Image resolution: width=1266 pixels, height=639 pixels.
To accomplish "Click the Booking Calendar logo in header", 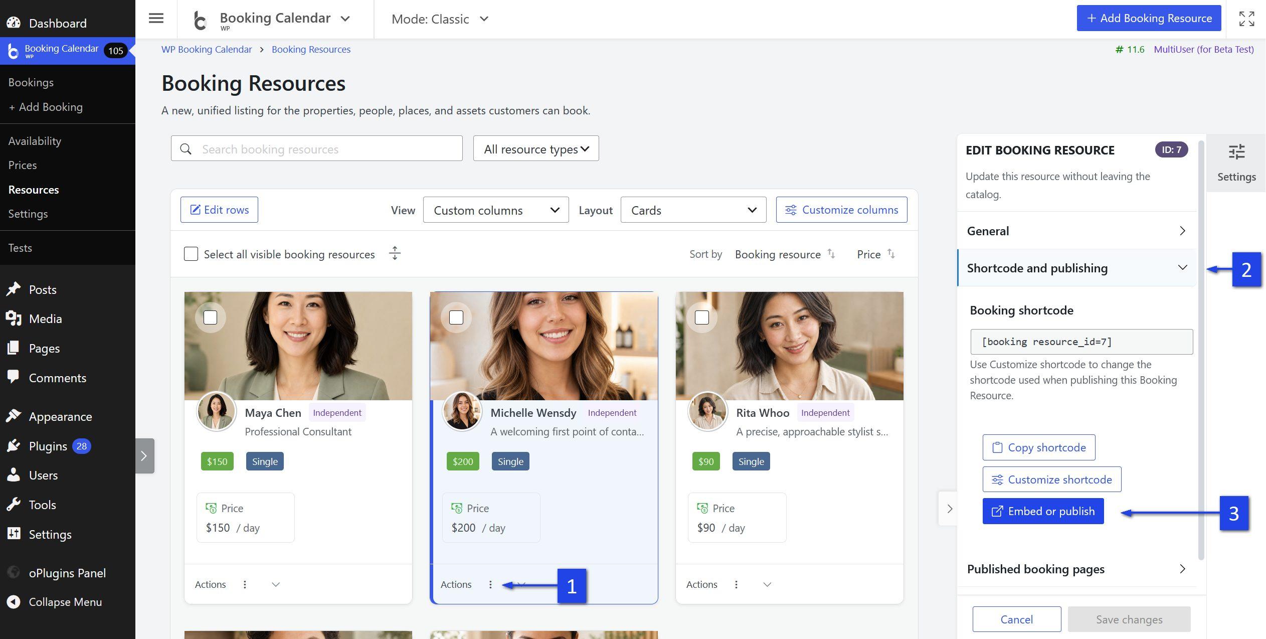I will [200, 20].
